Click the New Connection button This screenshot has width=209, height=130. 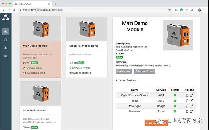coord(156,123)
